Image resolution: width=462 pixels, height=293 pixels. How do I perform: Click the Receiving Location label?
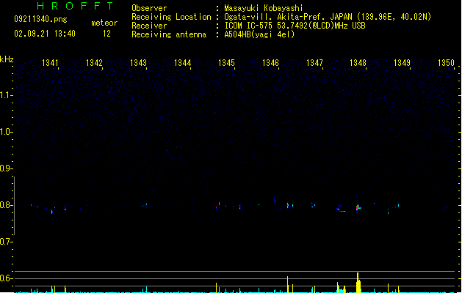click(171, 17)
